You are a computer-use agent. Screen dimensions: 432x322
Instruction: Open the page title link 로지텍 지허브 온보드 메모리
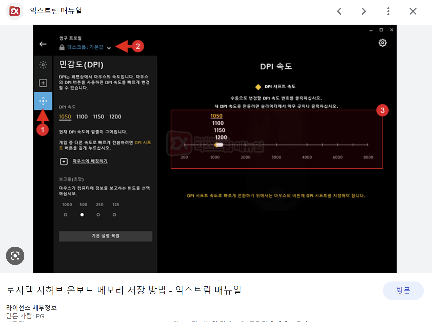pos(124,290)
